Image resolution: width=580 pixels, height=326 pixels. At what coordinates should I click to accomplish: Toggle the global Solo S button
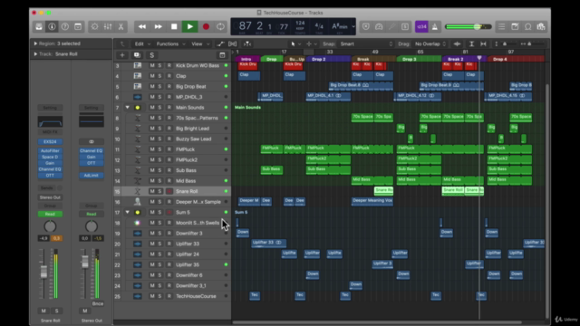click(x=151, y=55)
